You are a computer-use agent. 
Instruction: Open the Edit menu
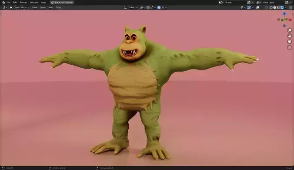pos(15,3)
